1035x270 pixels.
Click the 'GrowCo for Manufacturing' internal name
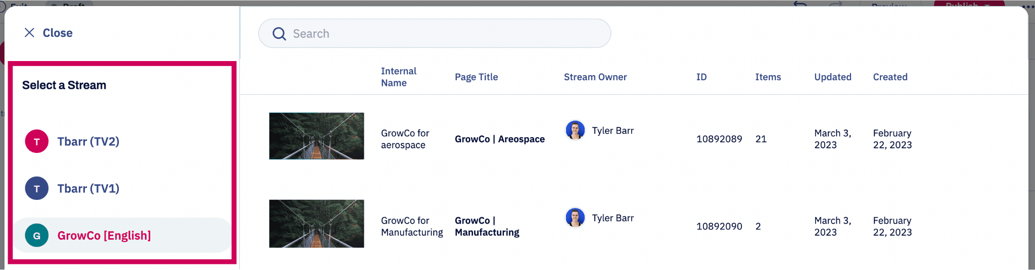(412, 226)
